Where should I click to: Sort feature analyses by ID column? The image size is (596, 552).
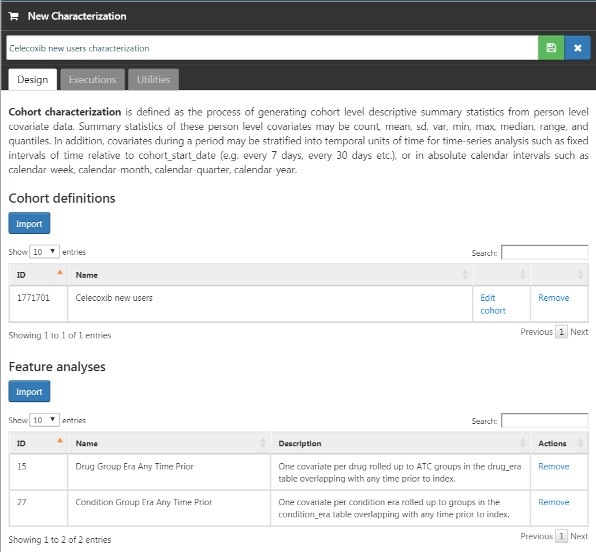coord(38,443)
